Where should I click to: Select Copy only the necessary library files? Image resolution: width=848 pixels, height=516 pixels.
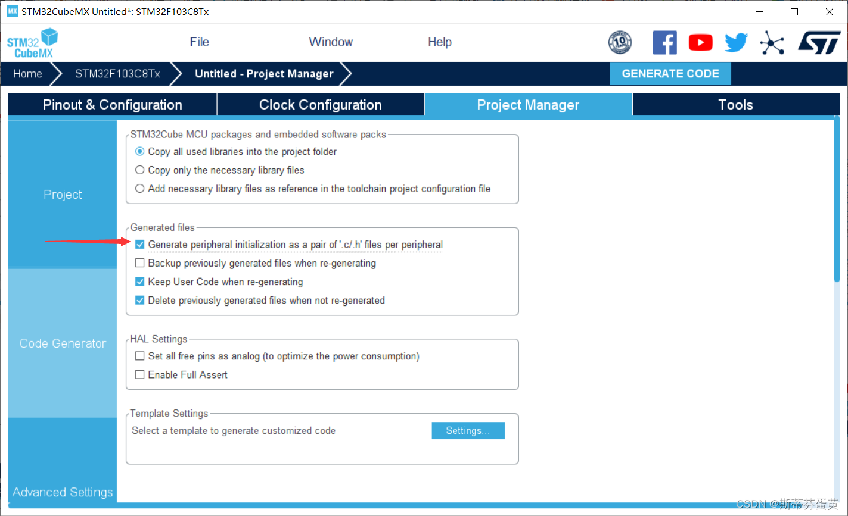click(140, 170)
